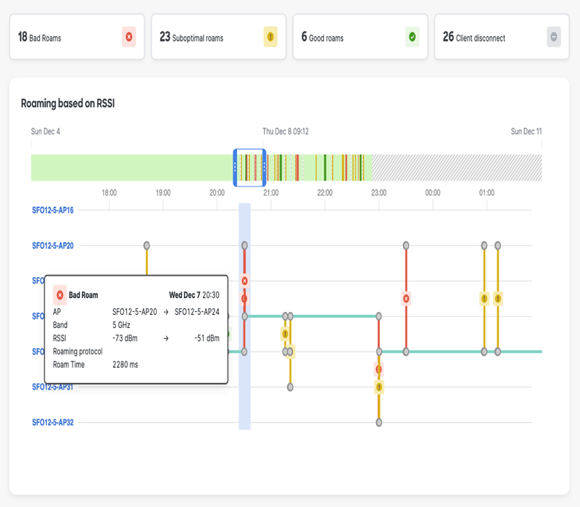
Task: Click the gray node on AP20 at 19:00
Action: click(146, 245)
